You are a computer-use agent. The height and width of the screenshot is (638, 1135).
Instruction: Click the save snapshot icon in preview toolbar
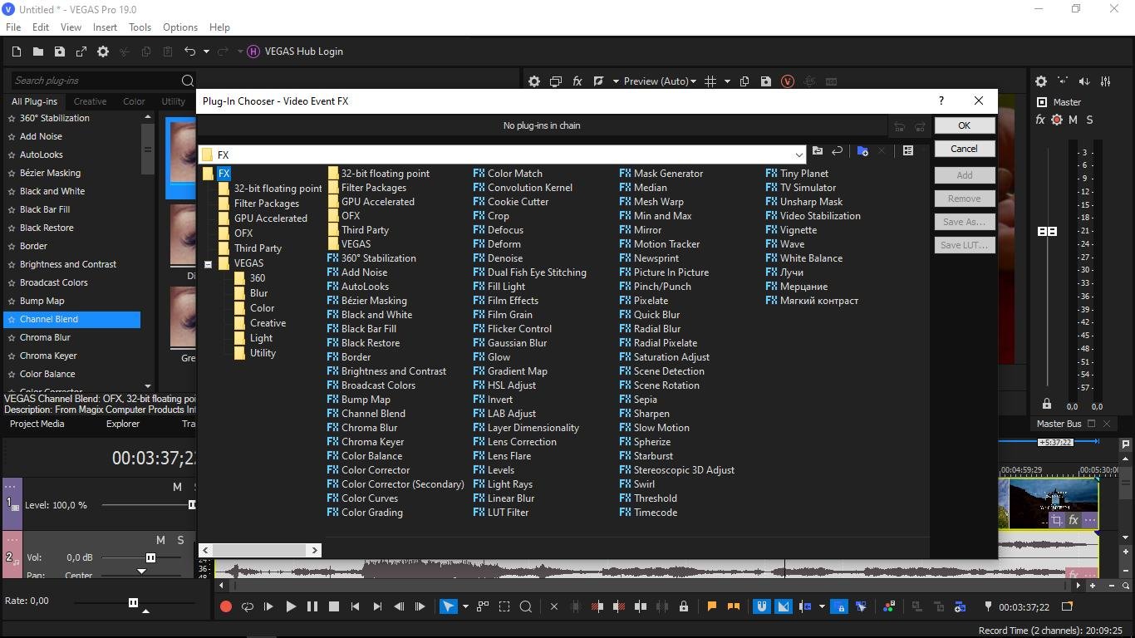(765, 81)
